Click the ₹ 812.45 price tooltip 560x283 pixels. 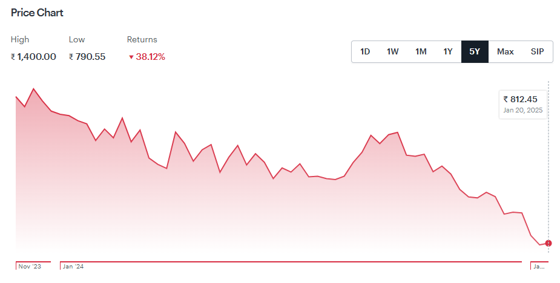click(523, 104)
